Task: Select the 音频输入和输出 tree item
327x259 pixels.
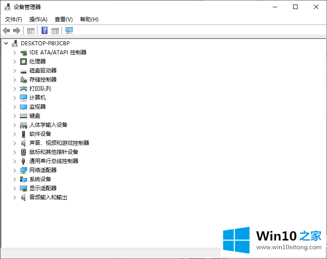Action: click(x=48, y=197)
